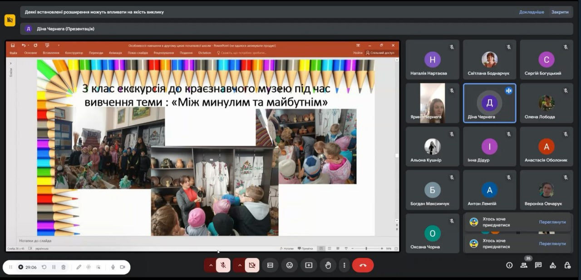Open the chat with everyone panel
Screen dimensions: 581x280
(538, 265)
